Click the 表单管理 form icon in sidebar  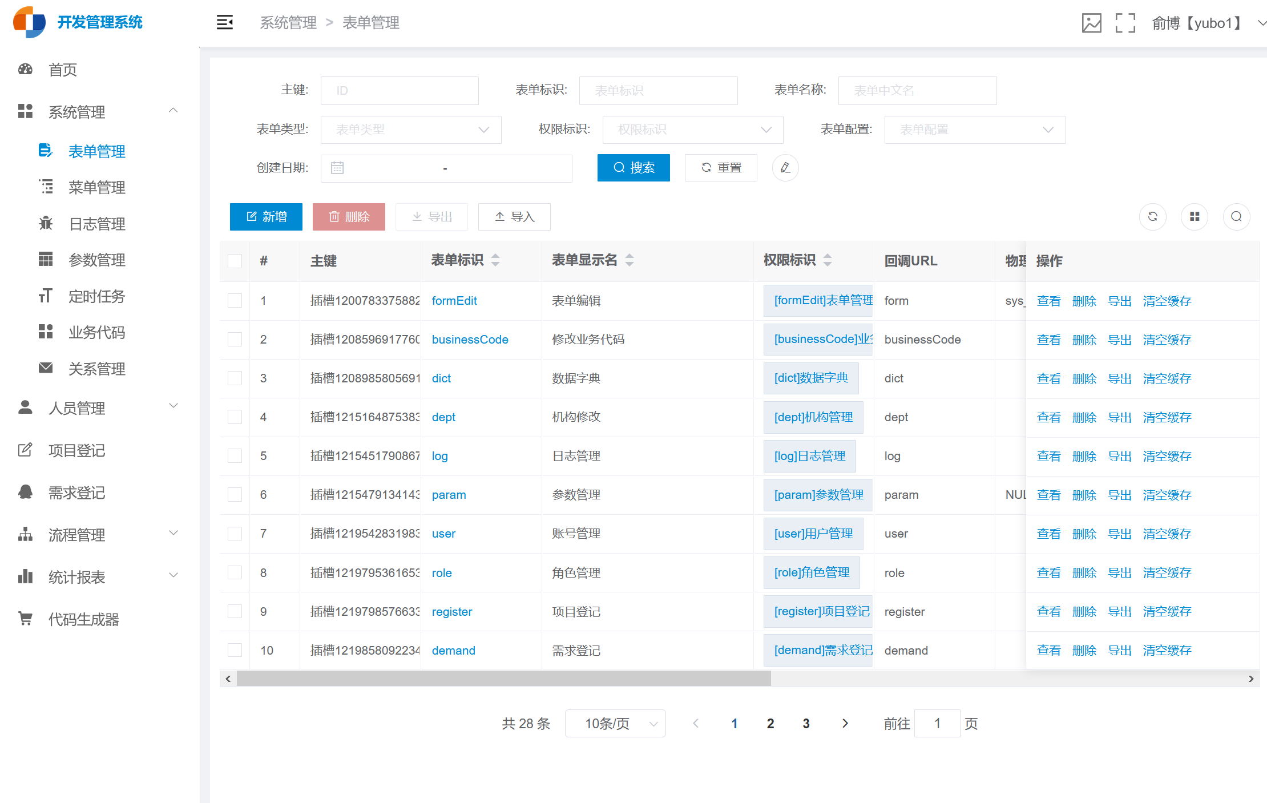[46, 151]
